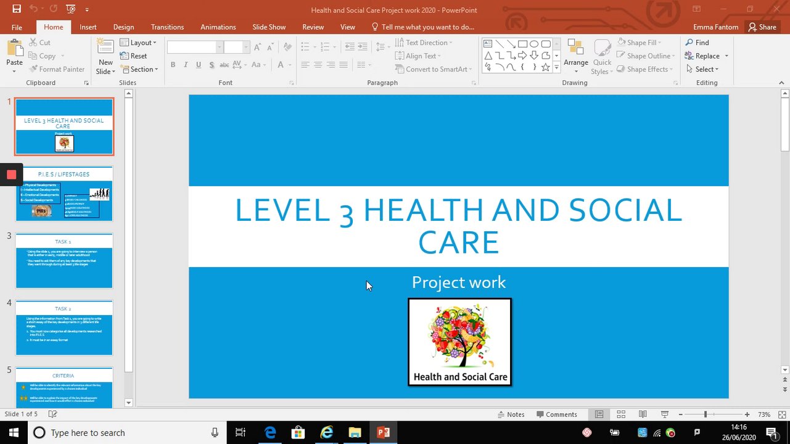
Task: Toggle Normal view in status bar
Action: [x=599, y=414]
